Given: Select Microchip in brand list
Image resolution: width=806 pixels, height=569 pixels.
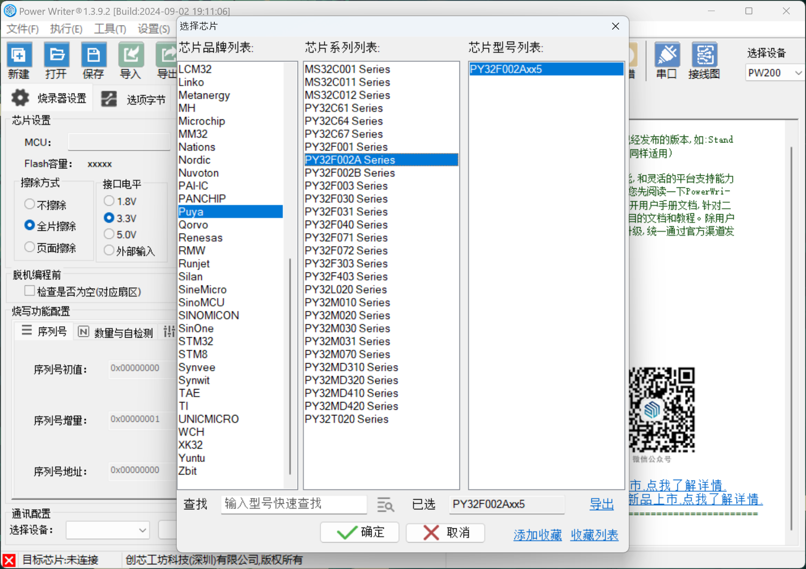Looking at the screenshot, I should (230, 121).
